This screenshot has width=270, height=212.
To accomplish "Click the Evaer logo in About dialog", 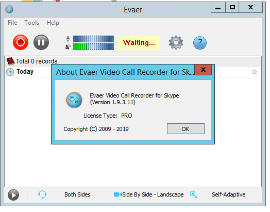I will [74, 100].
